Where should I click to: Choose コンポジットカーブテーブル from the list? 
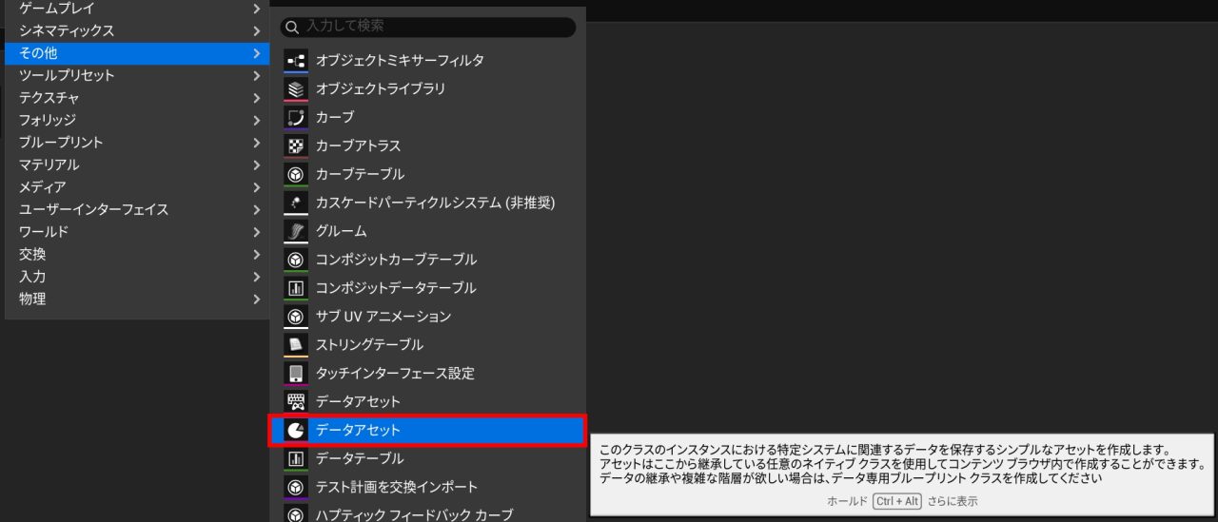pos(396,259)
